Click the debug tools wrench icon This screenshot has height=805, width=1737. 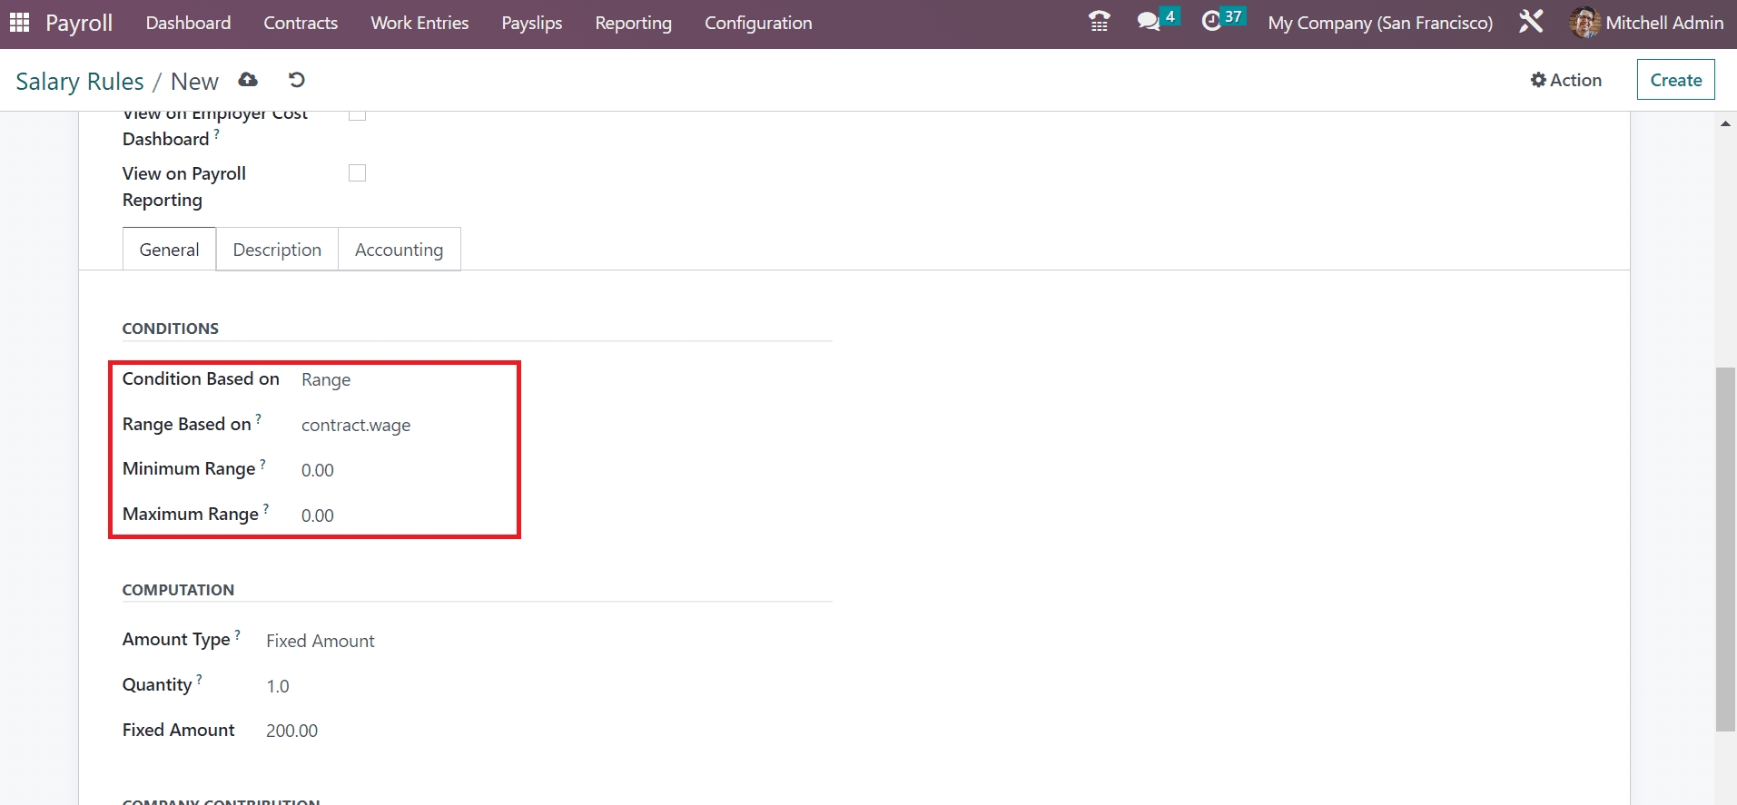tap(1531, 22)
